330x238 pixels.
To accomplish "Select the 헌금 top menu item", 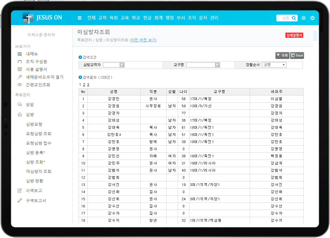I will click(147, 18).
